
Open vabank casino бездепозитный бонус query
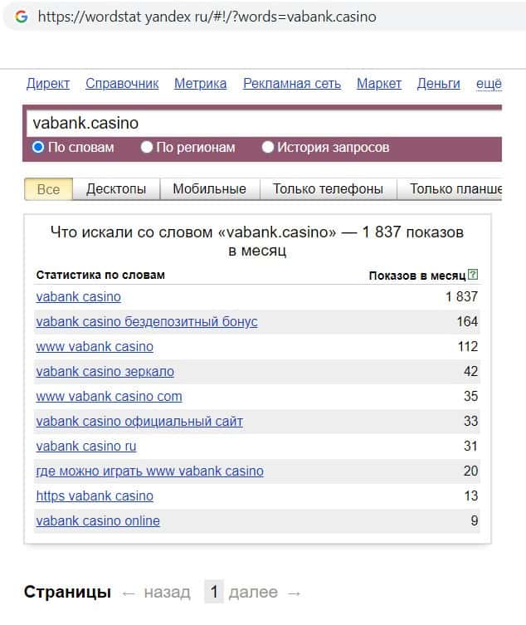147,322
